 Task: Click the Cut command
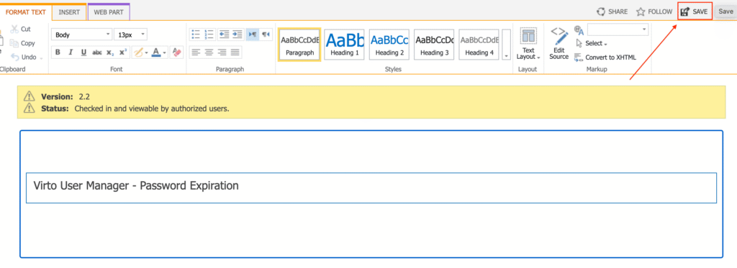(21, 29)
